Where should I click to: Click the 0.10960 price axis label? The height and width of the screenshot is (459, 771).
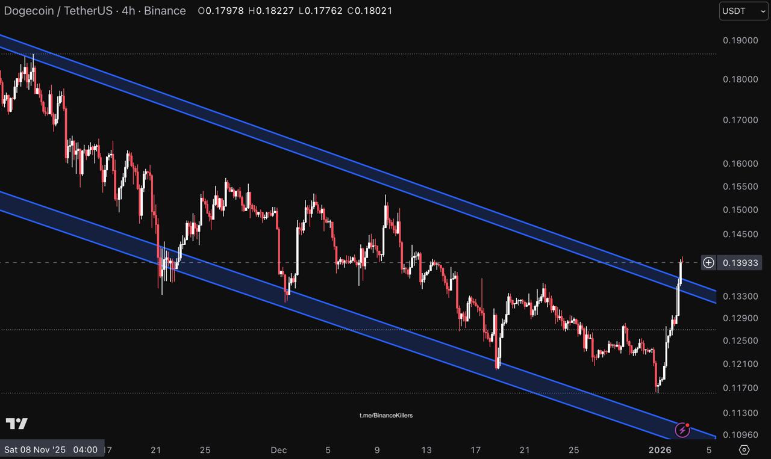pos(740,434)
